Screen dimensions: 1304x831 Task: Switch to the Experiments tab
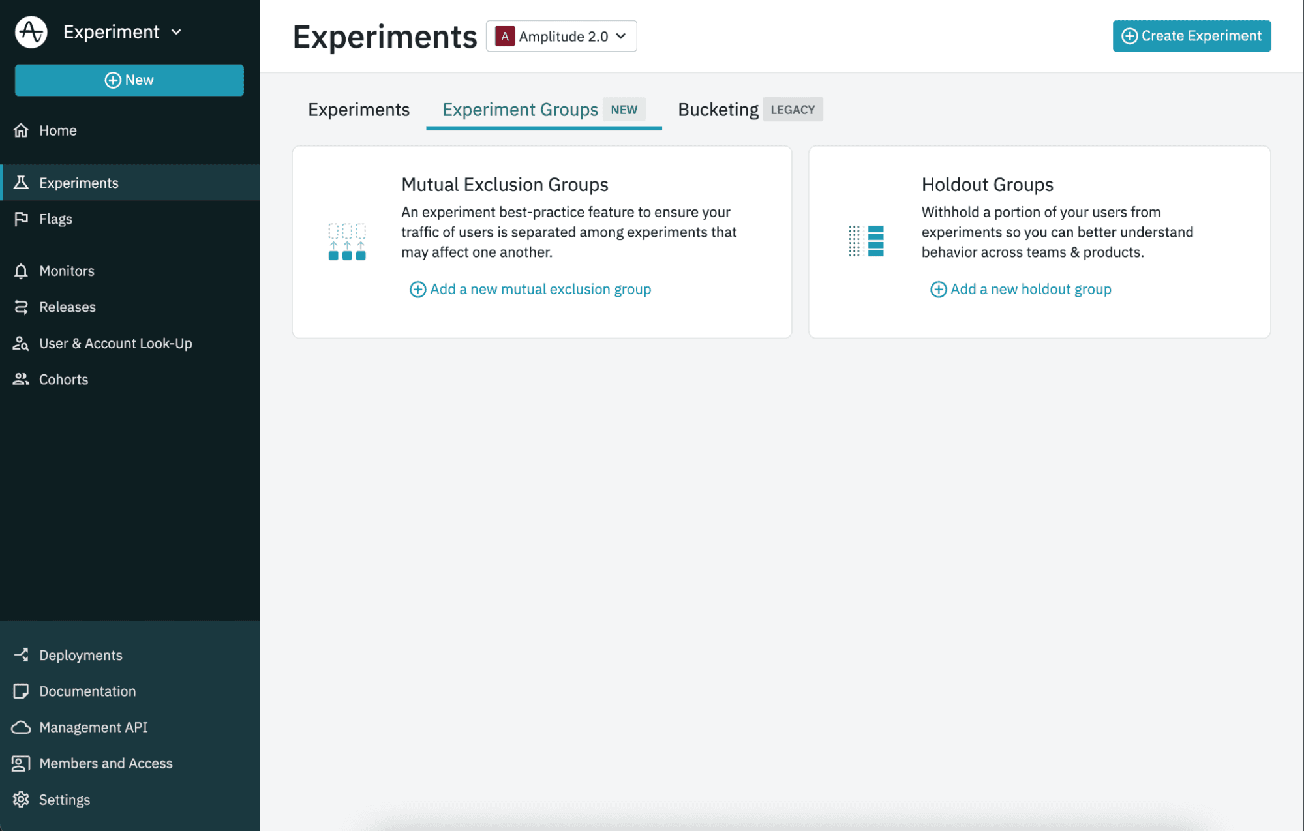tap(358, 110)
